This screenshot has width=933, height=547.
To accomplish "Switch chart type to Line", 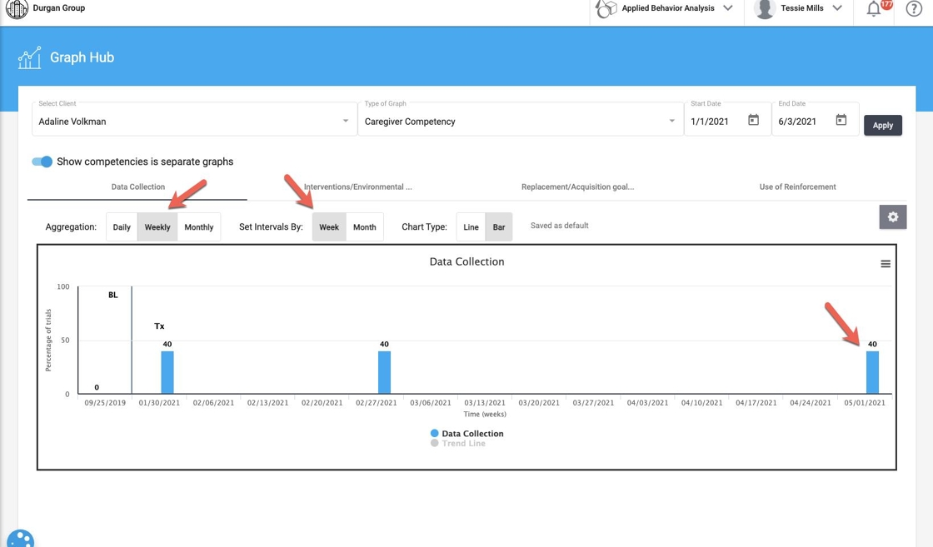I will click(471, 227).
